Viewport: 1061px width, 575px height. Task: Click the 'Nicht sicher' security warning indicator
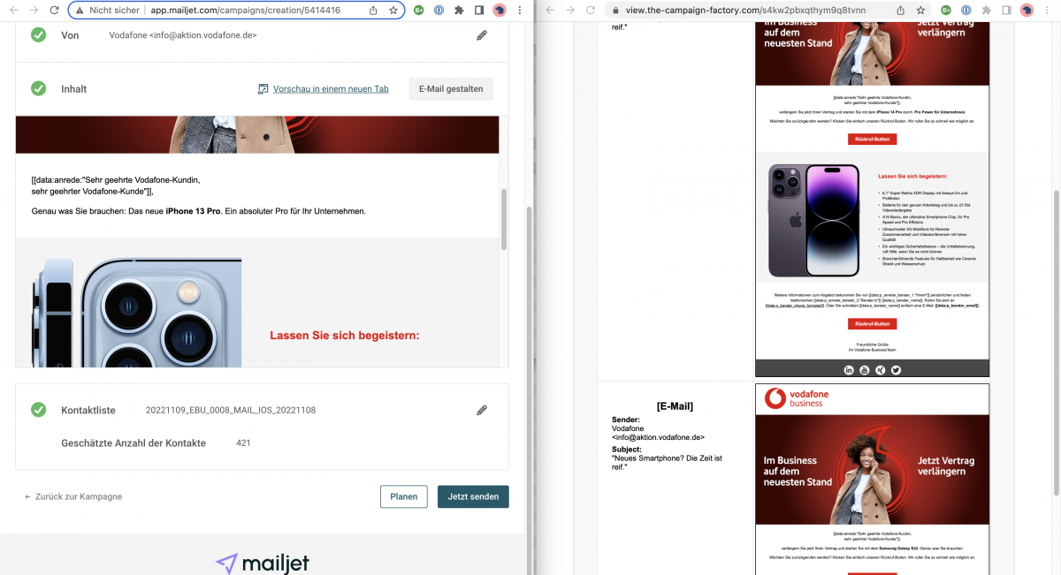107,11
